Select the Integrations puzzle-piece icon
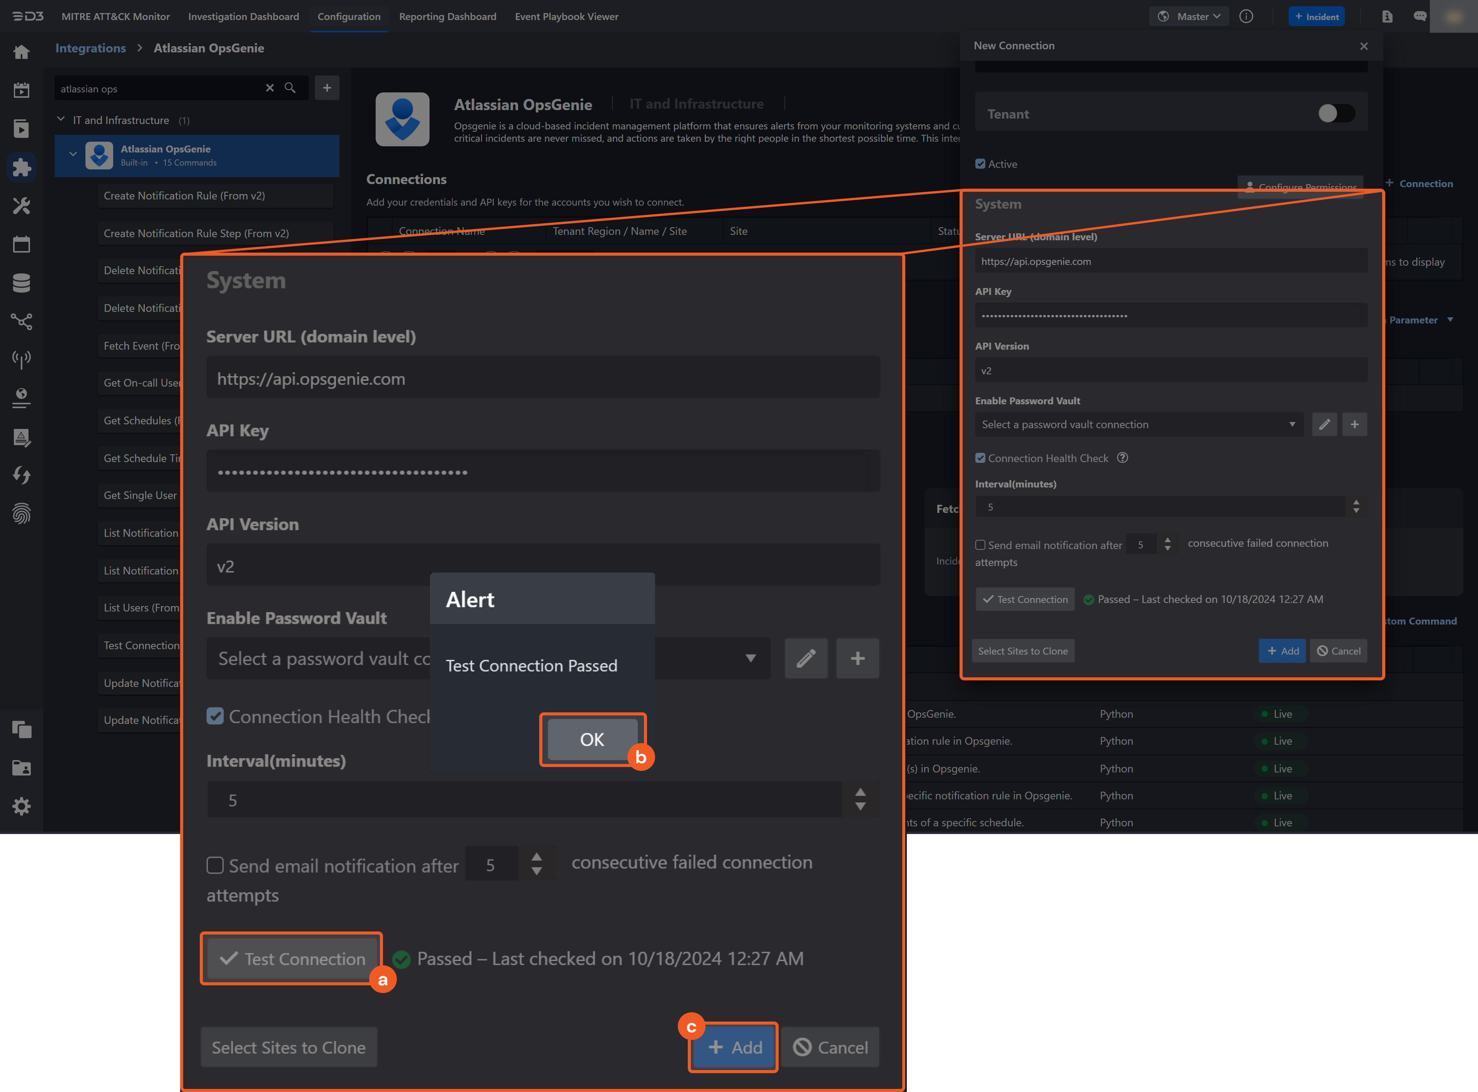1478x1092 pixels. 22,167
